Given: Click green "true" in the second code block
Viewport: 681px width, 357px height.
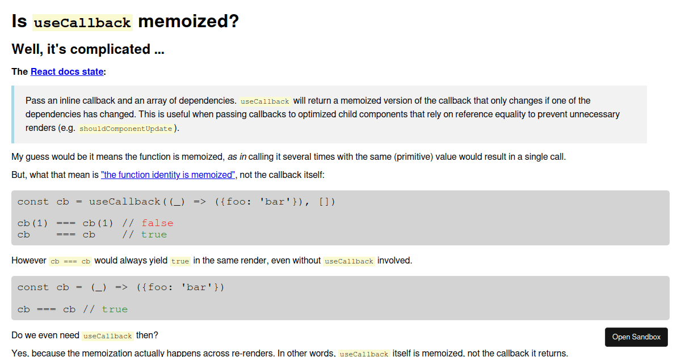Looking at the screenshot, I should coord(115,309).
